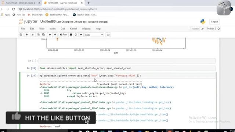Restart the kernel using the circular arrow icon
This screenshot has height=132, width=235.
point(76,35)
